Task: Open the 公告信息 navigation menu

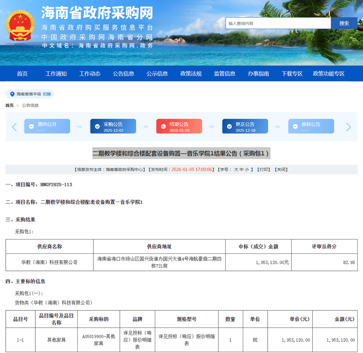Action: click(123, 74)
